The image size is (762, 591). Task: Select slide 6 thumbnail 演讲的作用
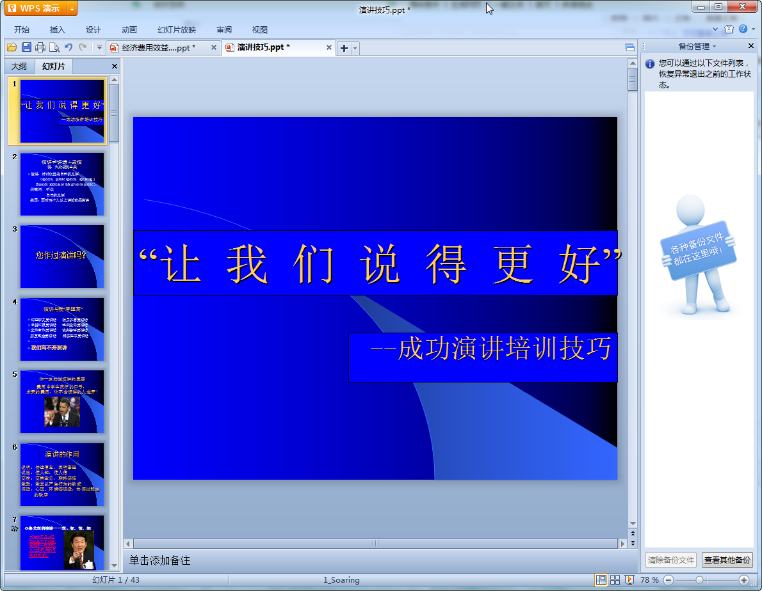[61, 474]
